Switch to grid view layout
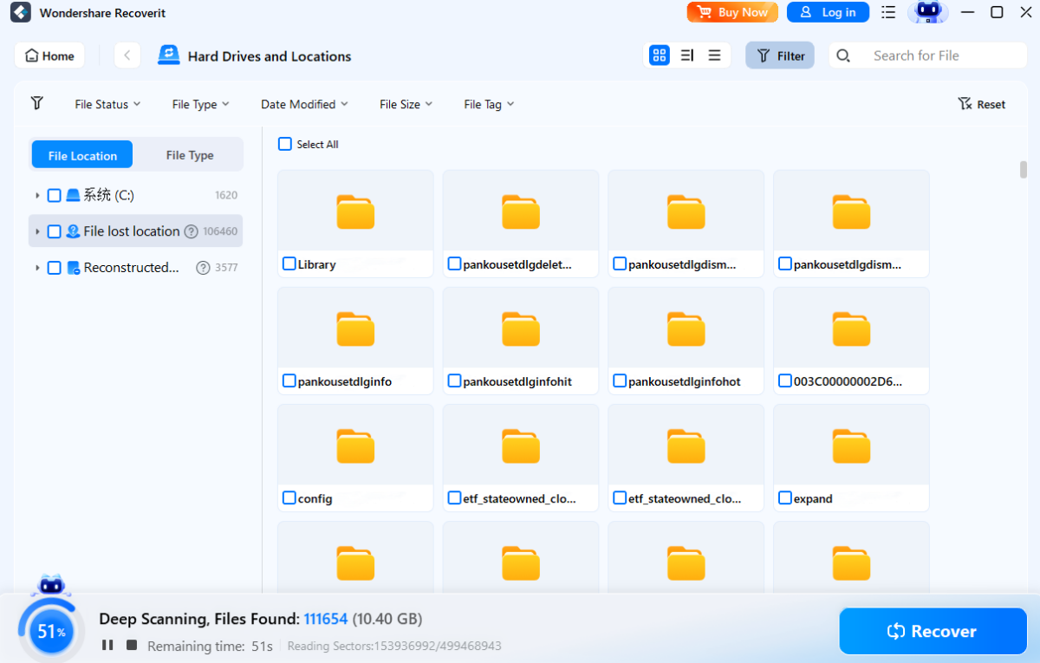 [x=660, y=55]
